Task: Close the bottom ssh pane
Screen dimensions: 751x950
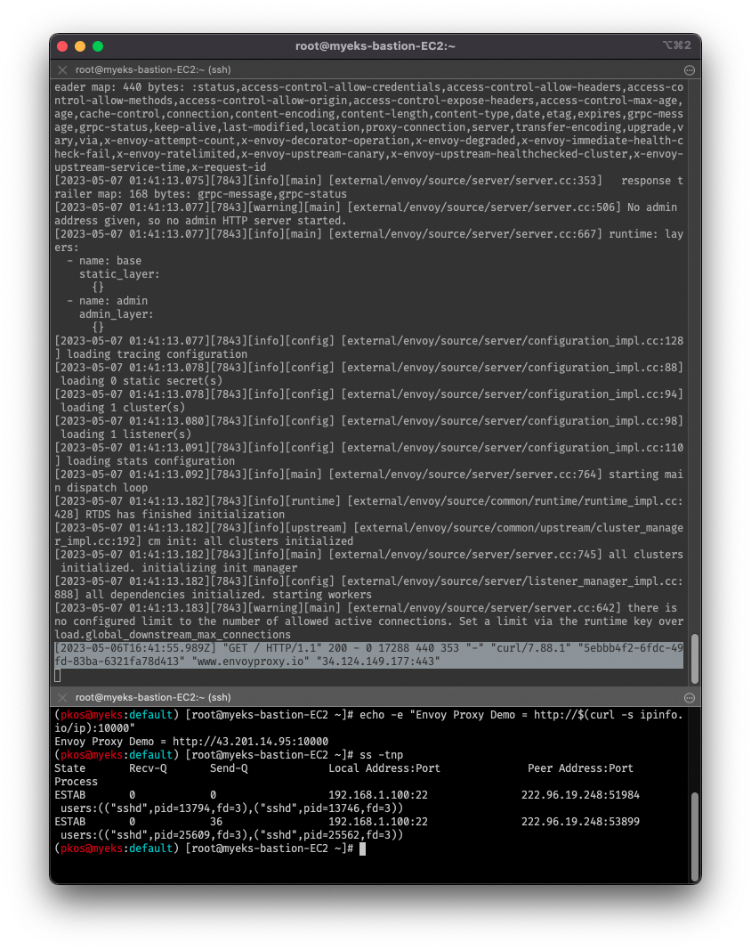Action: pyautogui.click(x=61, y=697)
